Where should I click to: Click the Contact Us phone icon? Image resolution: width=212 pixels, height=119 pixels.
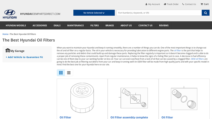point(183,4)
